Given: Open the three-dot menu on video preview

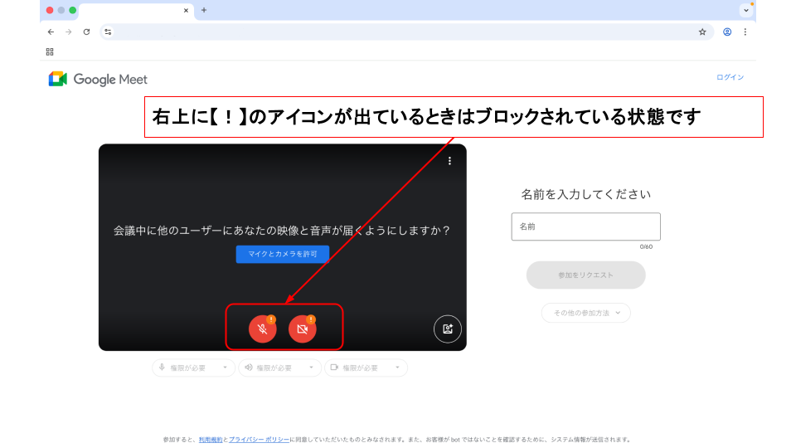Looking at the screenshot, I should (x=449, y=161).
